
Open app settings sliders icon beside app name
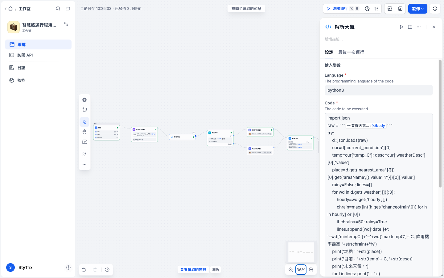pos(66,24)
